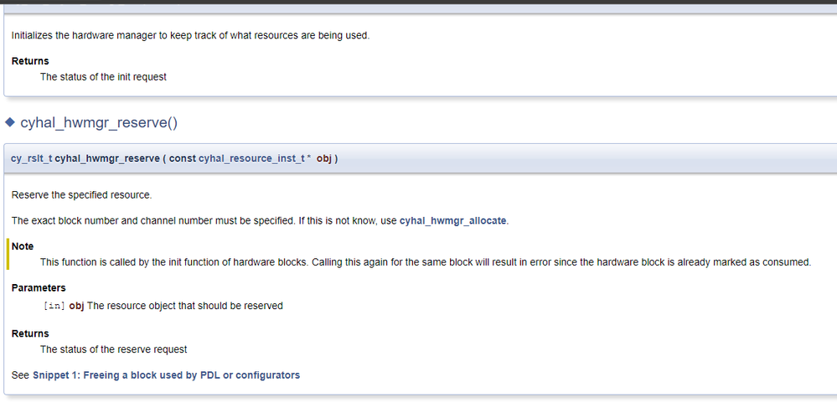This screenshot has width=837, height=408.
Task: Open the cy_rslt_t return type link
Action: click(31, 158)
